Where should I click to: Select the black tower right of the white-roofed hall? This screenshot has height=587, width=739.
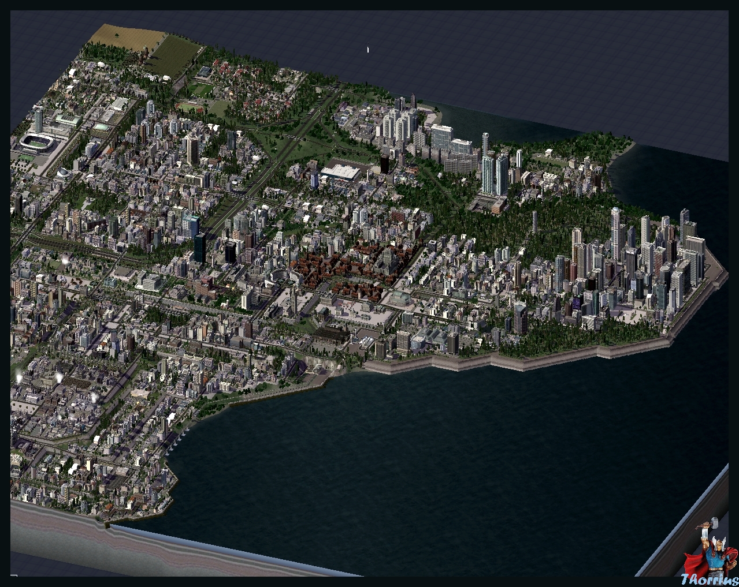pyautogui.click(x=384, y=163)
